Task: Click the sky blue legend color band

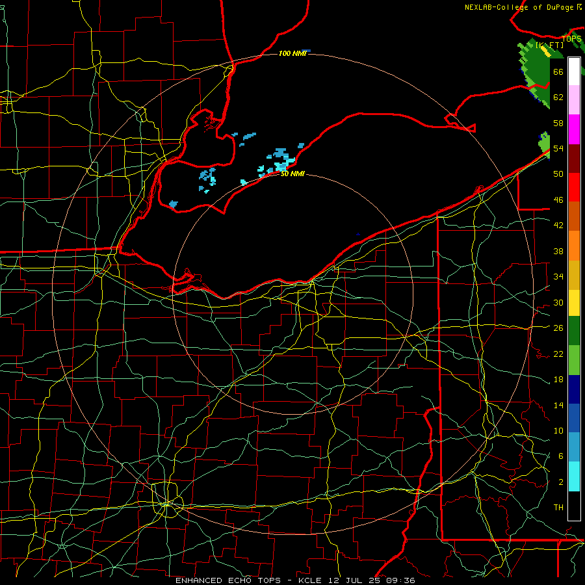Action: (x=574, y=447)
